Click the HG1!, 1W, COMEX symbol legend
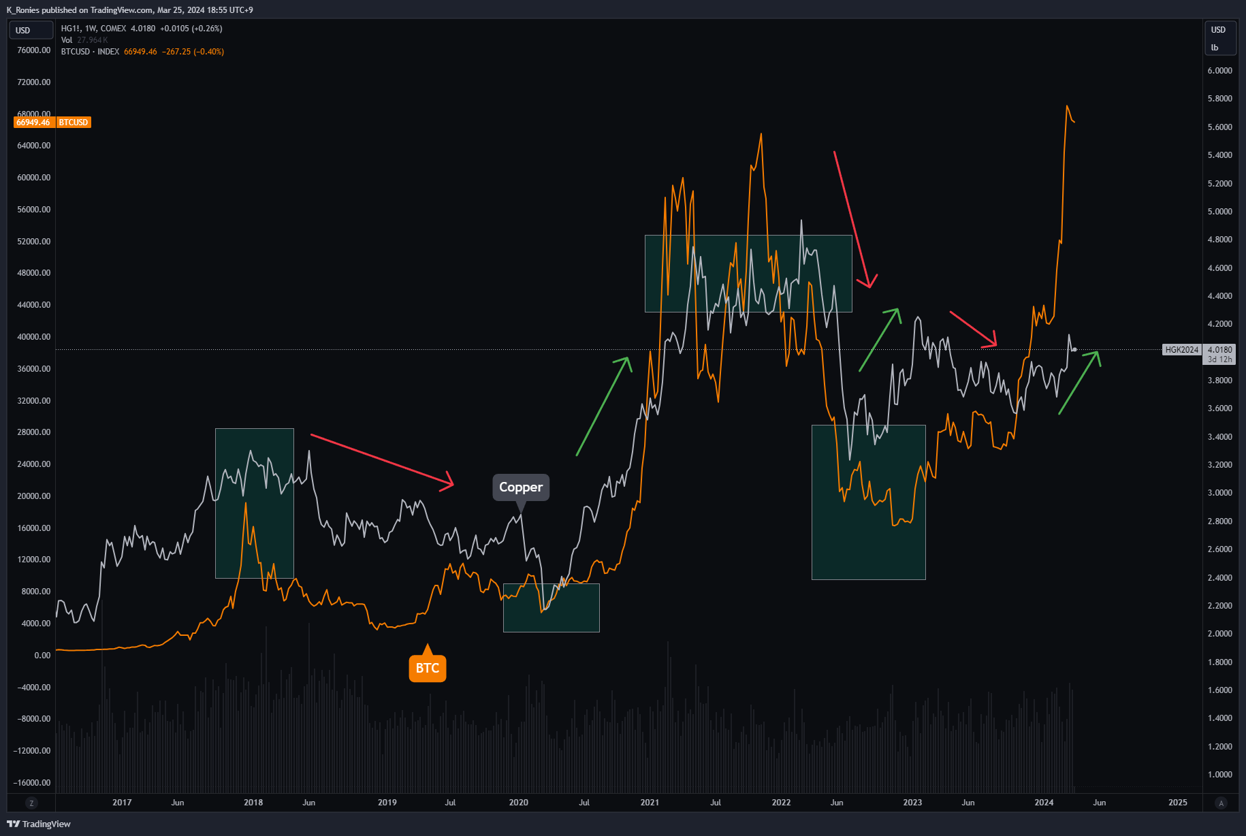 [x=93, y=29]
